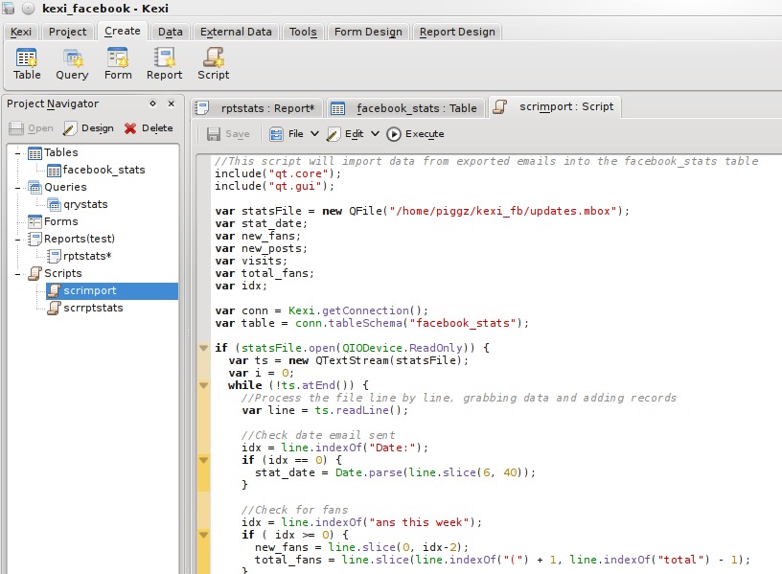Create a new Table using the toolbar icon

[x=26, y=62]
